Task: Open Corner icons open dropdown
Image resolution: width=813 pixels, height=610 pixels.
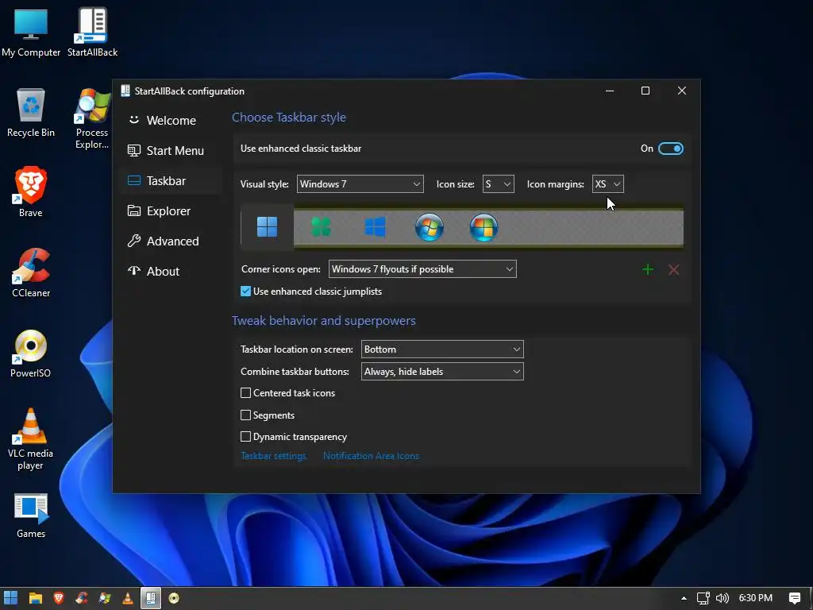Action: (x=422, y=269)
